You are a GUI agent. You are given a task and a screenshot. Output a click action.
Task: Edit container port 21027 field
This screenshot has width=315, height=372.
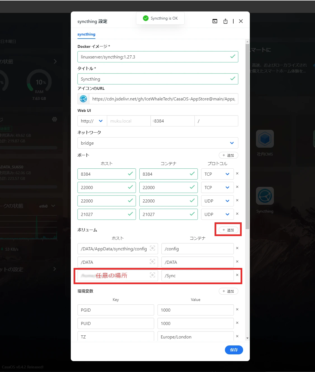click(x=168, y=214)
